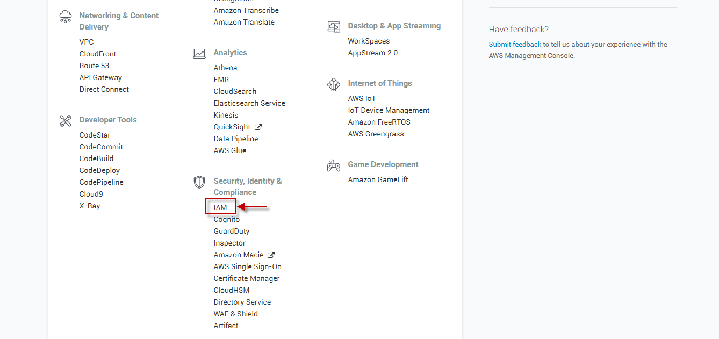Open Artifact
Screen dimensions: 719x339
tap(226, 326)
